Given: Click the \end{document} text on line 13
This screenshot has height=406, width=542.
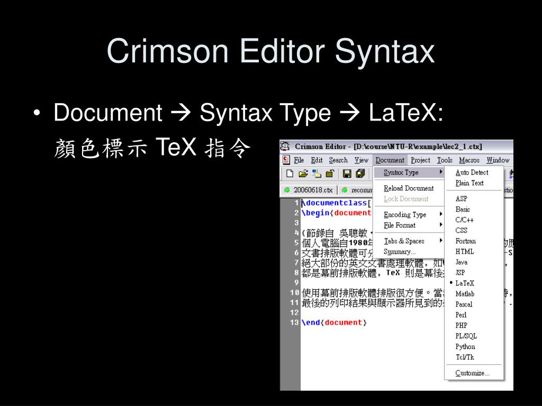Looking at the screenshot, I should click(x=335, y=323).
